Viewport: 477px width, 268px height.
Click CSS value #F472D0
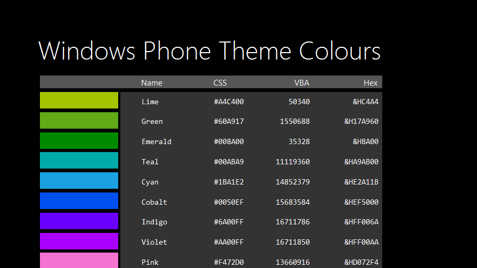click(x=229, y=262)
